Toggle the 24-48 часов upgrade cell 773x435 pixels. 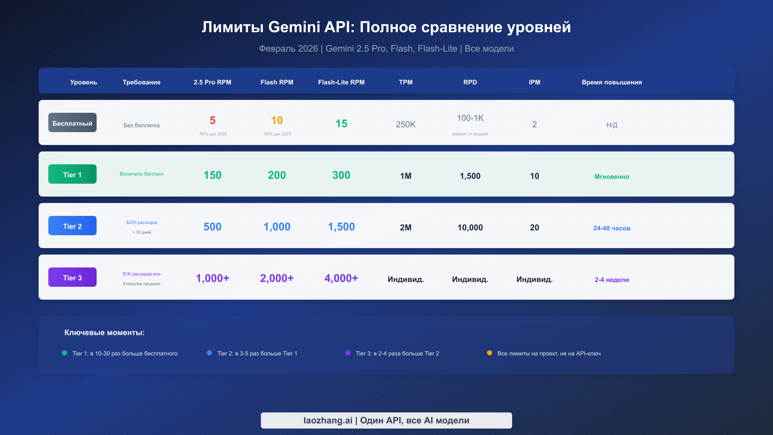point(611,228)
